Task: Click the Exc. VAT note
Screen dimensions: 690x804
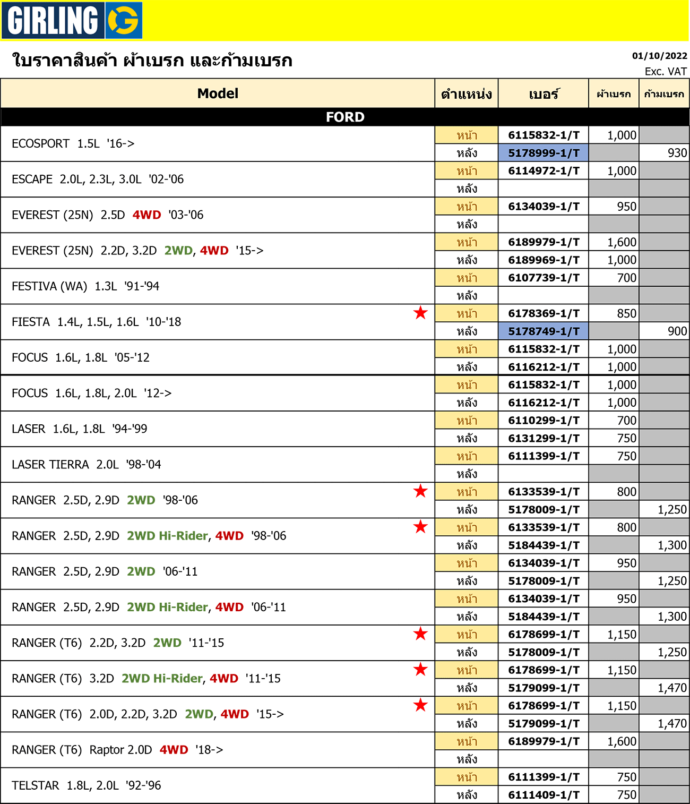Action: pyautogui.click(x=666, y=71)
